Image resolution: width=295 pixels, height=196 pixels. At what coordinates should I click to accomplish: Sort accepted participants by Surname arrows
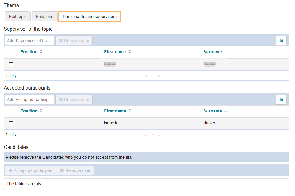(x=226, y=111)
